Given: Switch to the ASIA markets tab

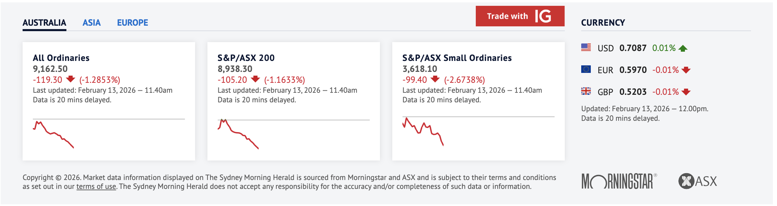Looking at the screenshot, I should point(91,23).
